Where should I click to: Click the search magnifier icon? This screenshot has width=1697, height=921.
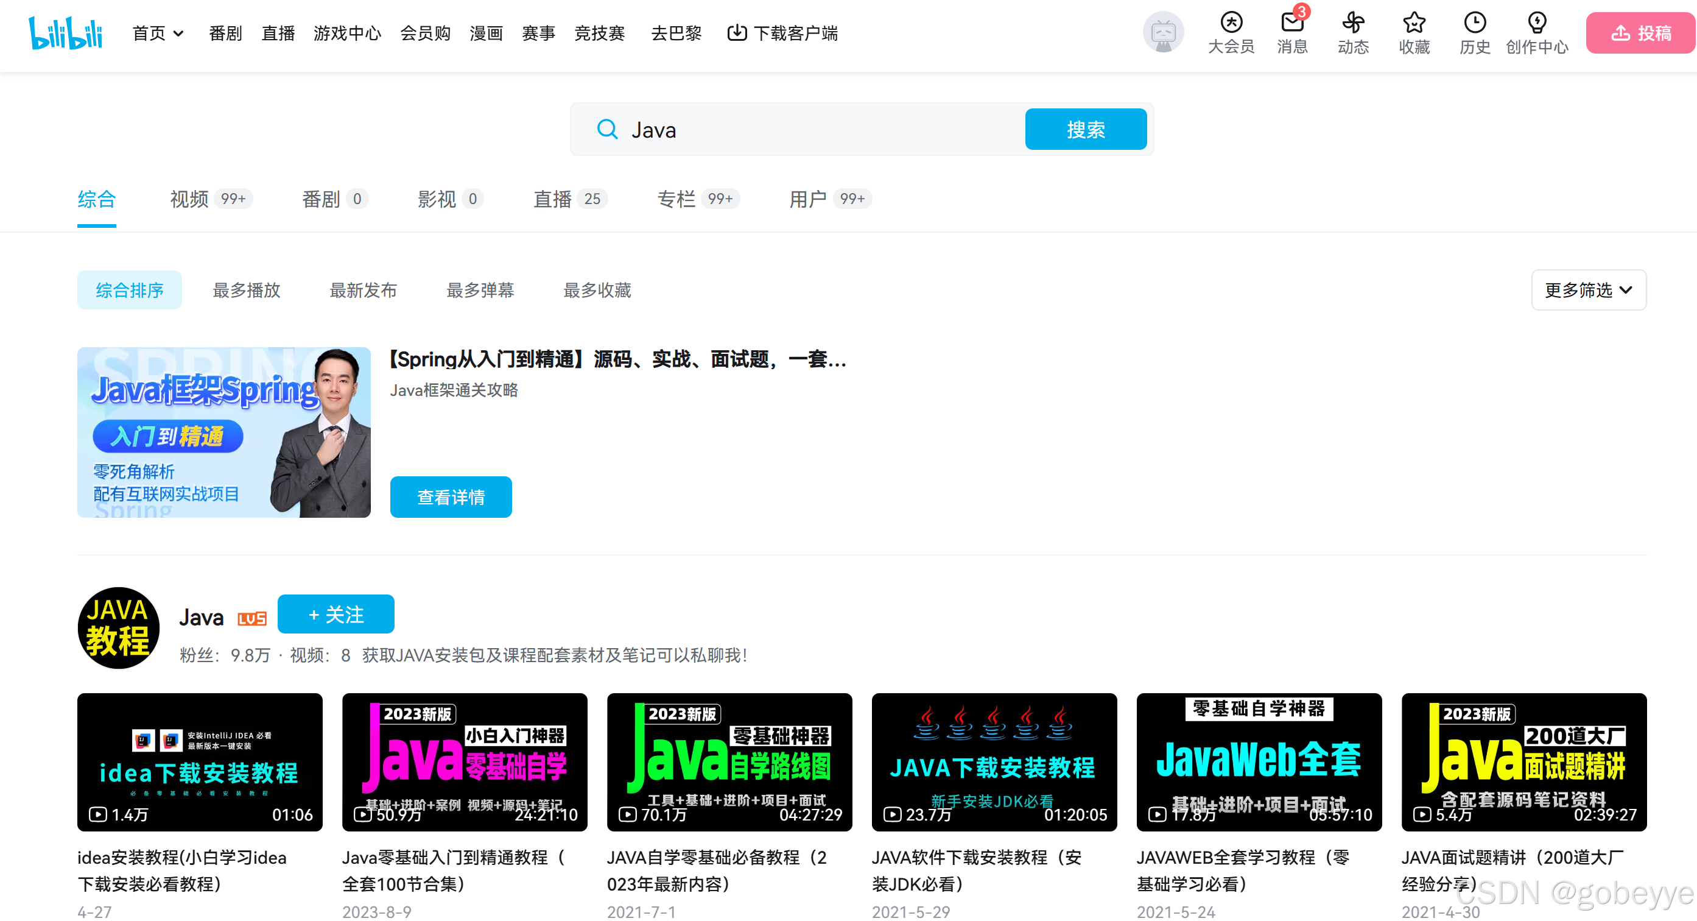(606, 129)
